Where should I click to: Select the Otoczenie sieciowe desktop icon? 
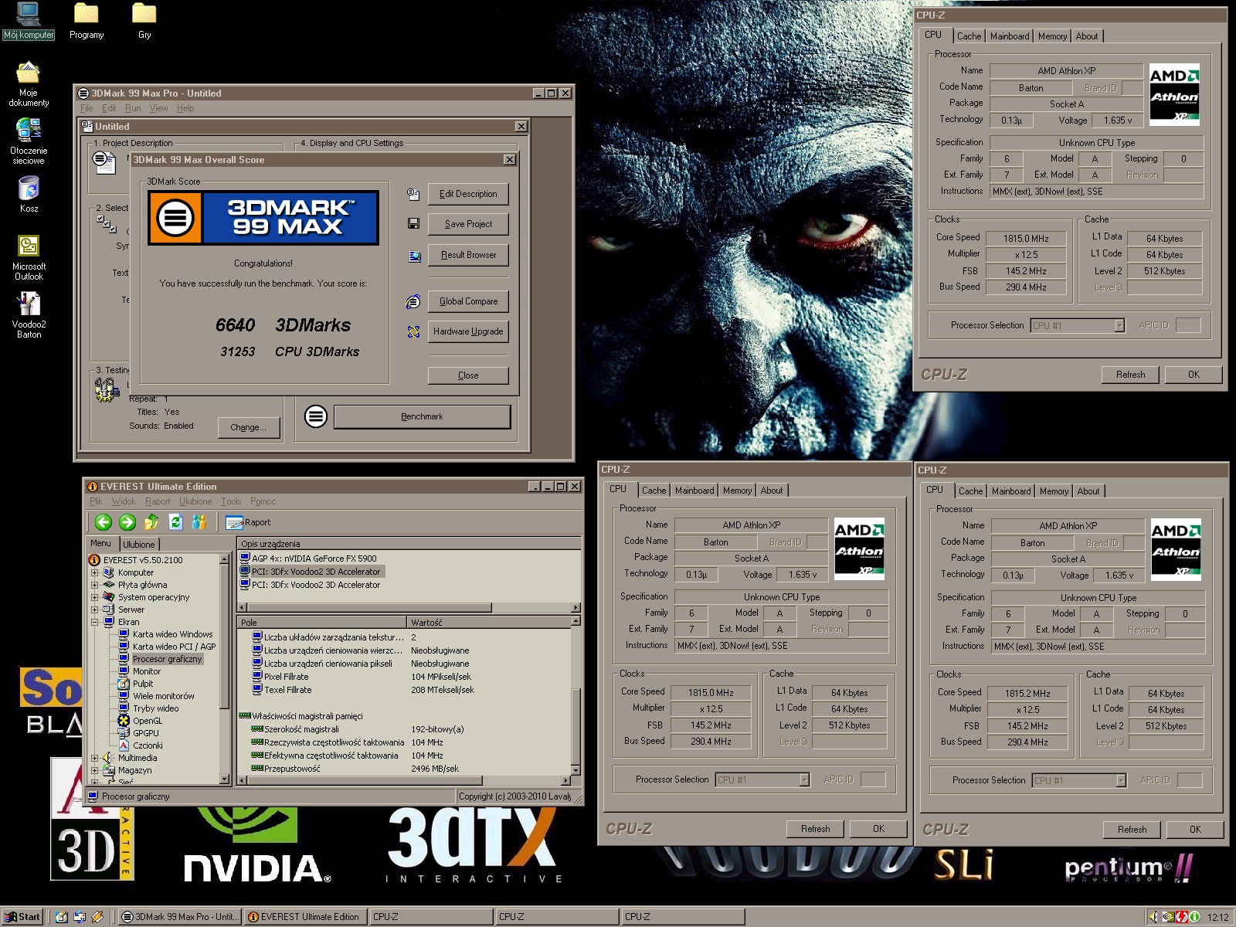tap(29, 141)
